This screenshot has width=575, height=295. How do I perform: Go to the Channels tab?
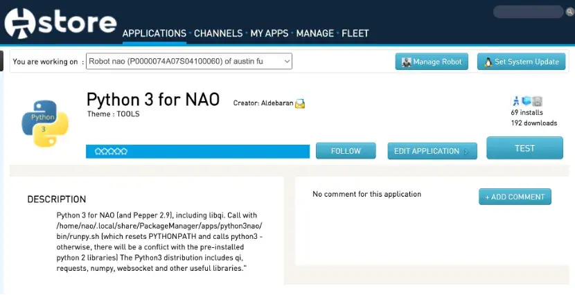pos(218,33)
